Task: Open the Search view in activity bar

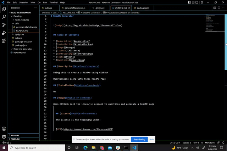Action: tap(4, 17)
